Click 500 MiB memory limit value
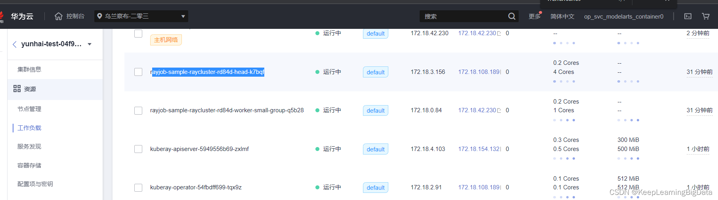 point(628,149)
